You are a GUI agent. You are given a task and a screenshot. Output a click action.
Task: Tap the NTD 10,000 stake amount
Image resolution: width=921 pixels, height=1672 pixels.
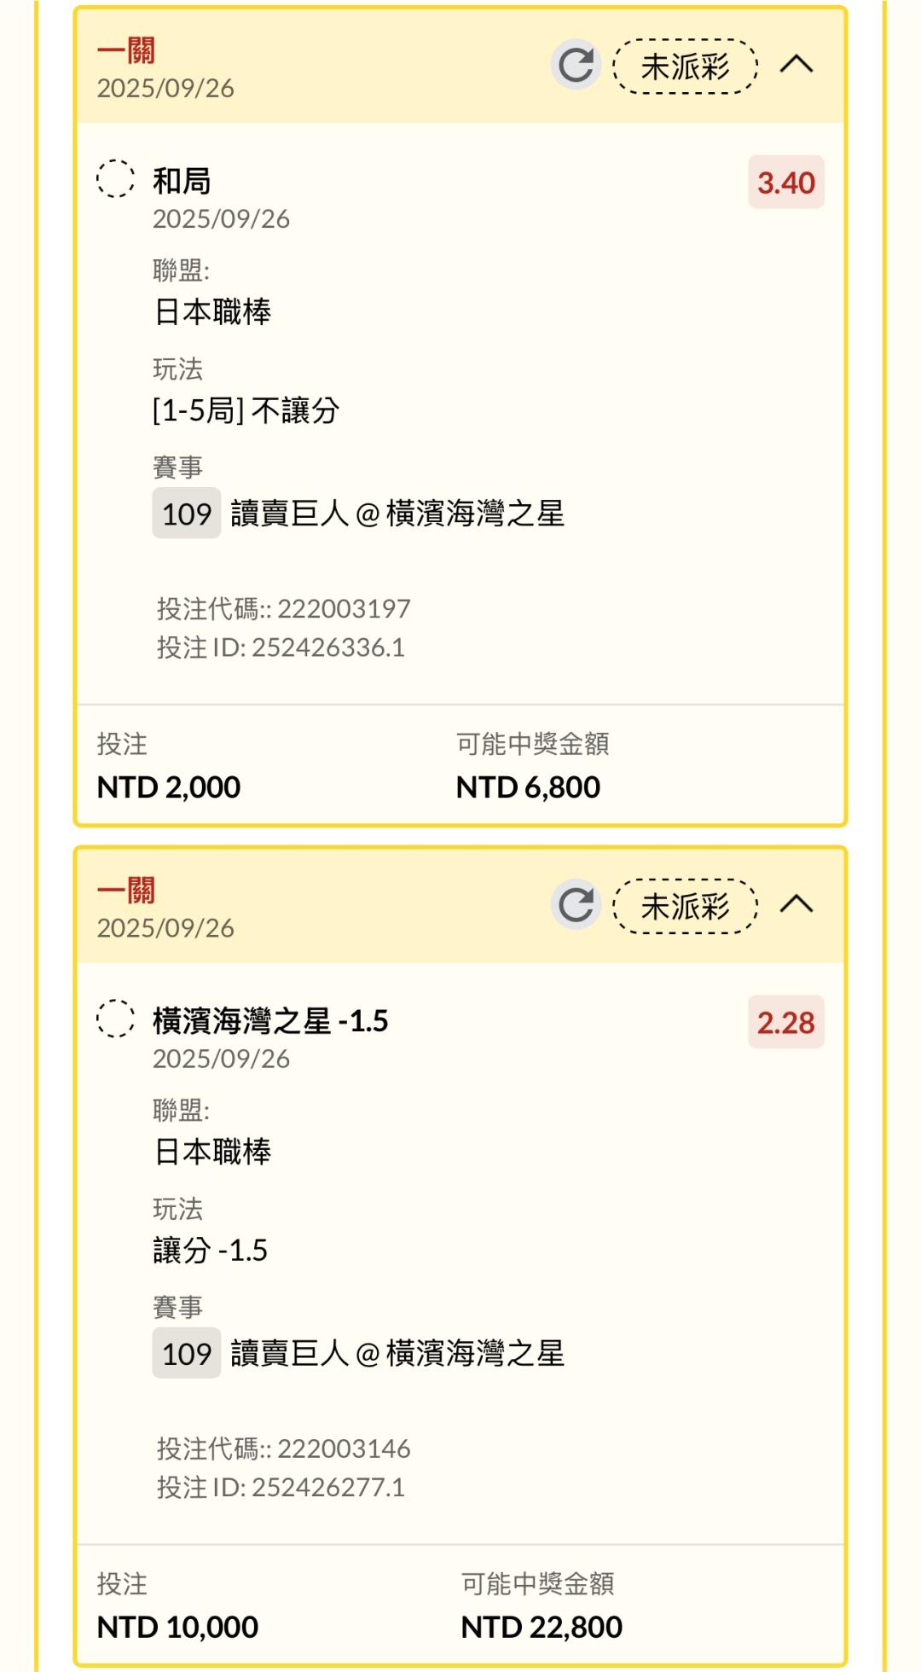(x=177, y=1627)
